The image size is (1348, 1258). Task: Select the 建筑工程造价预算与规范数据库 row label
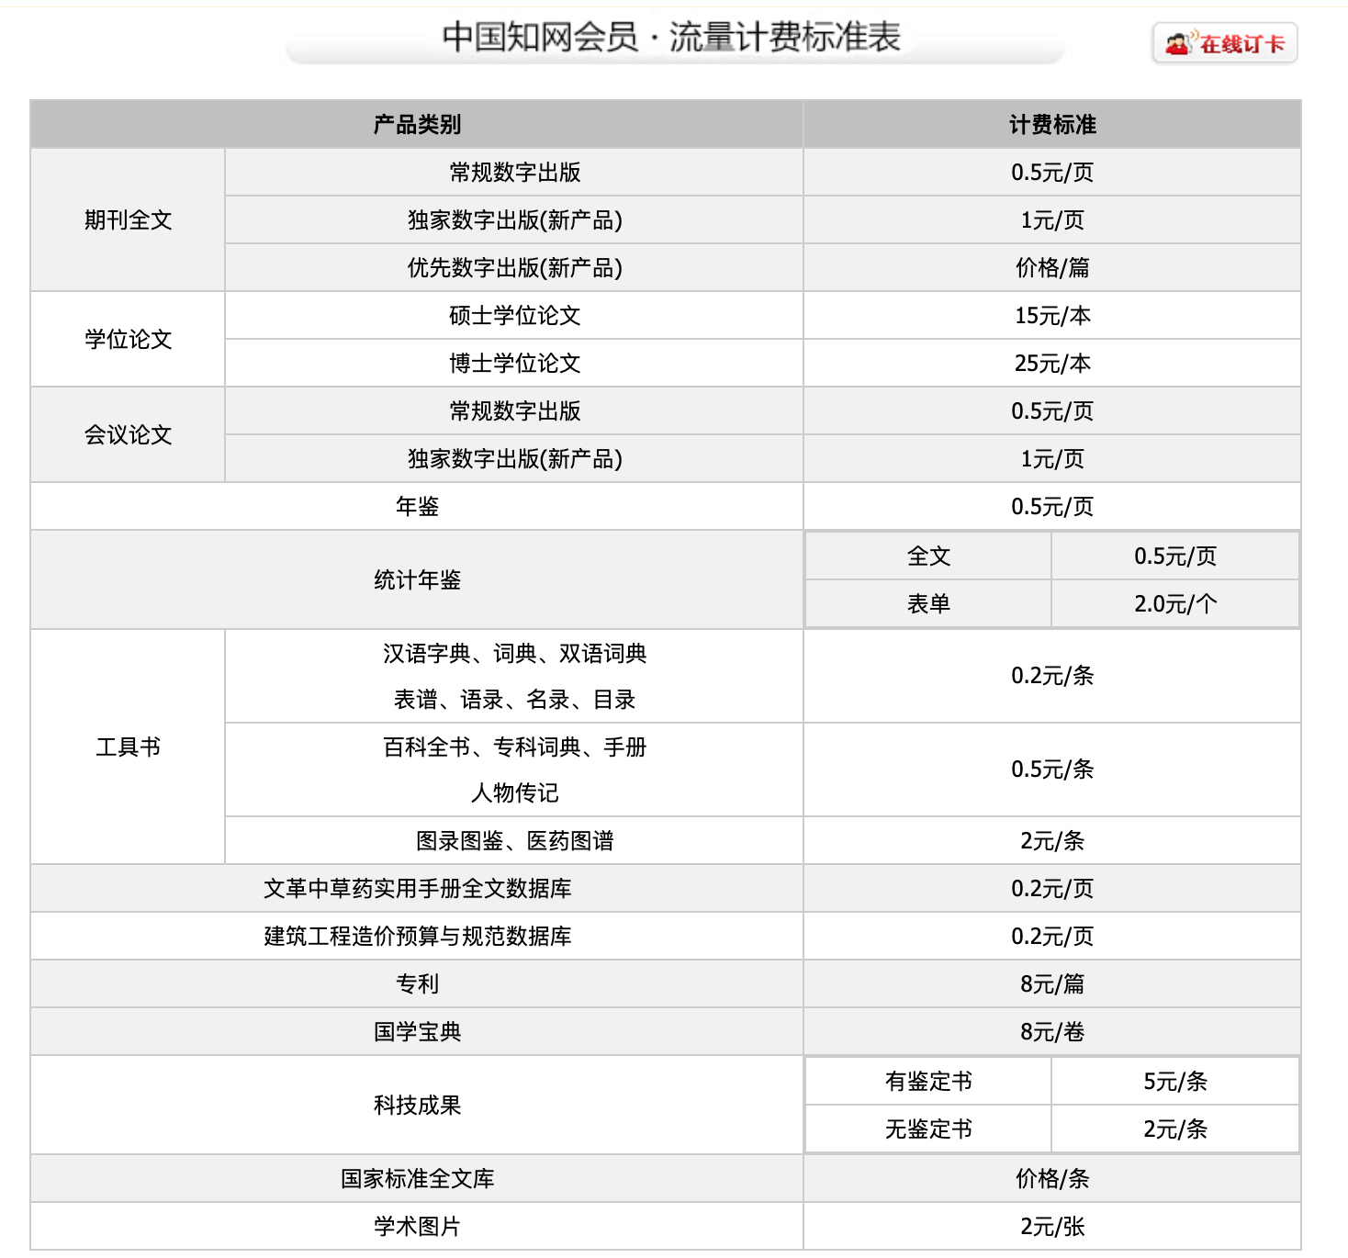tap(417, 936)
